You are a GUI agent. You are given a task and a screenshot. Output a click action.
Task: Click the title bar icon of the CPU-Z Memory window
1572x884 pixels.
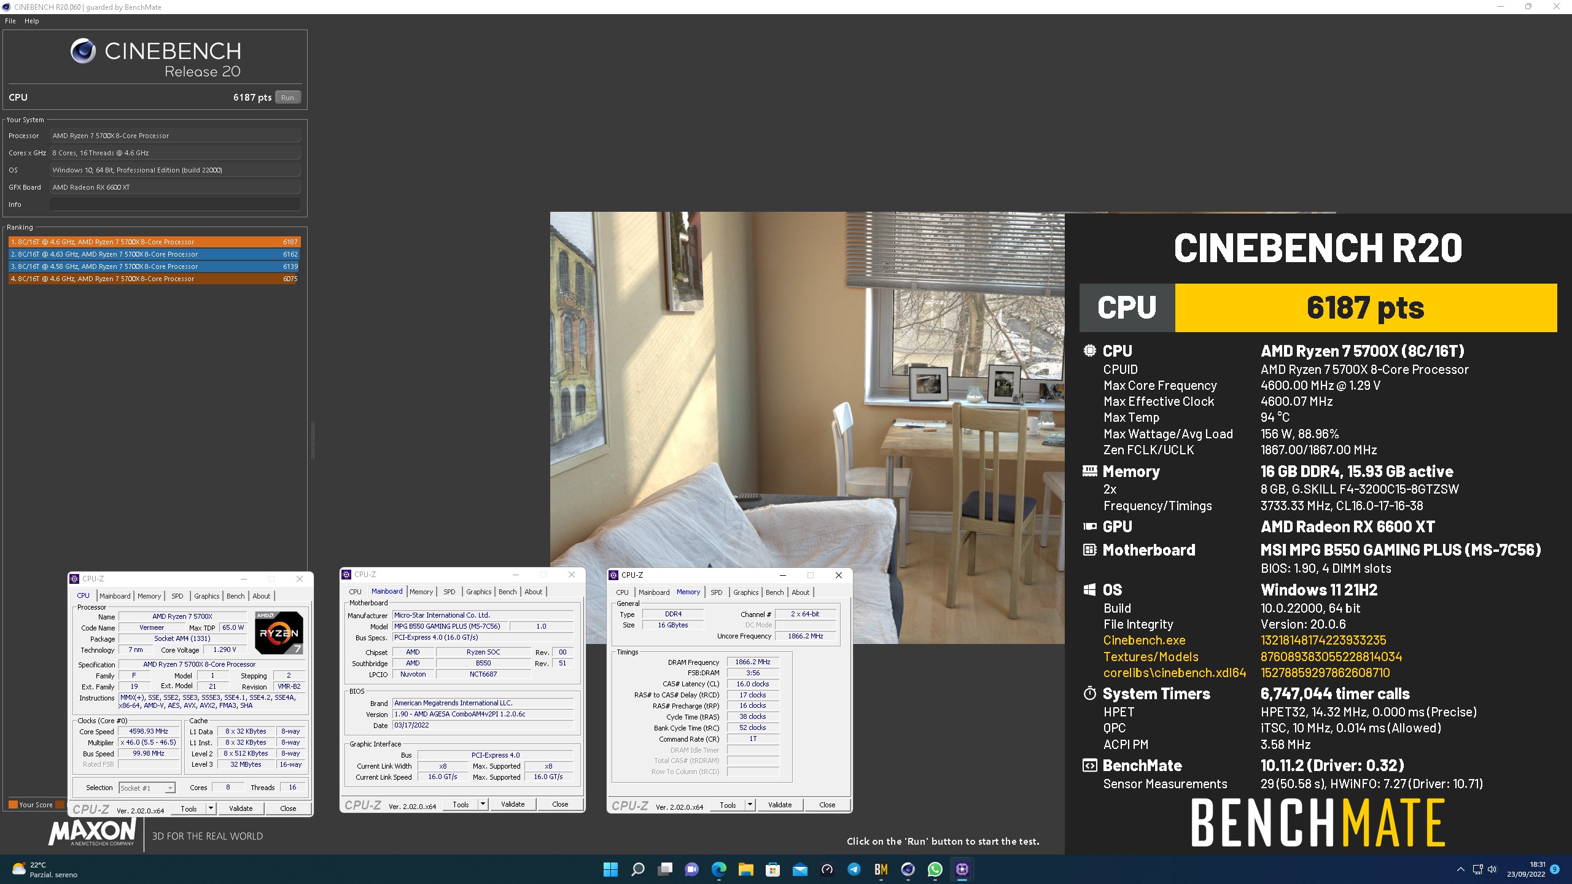[x=613, y=575]
